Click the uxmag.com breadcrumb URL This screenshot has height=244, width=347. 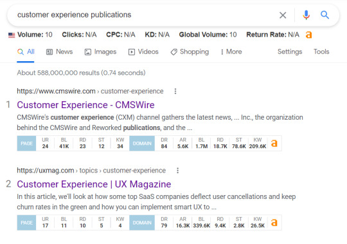pyautogui.click(x=91, y=171)
